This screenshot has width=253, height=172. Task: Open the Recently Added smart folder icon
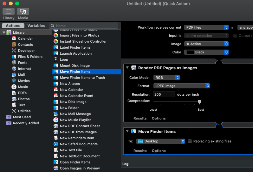(9, 123)
